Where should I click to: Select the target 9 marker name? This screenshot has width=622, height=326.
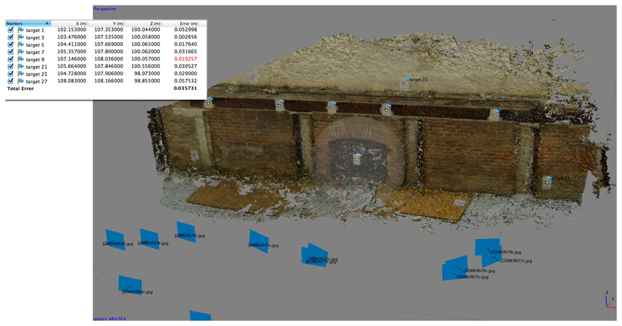[x=35, y=59]
